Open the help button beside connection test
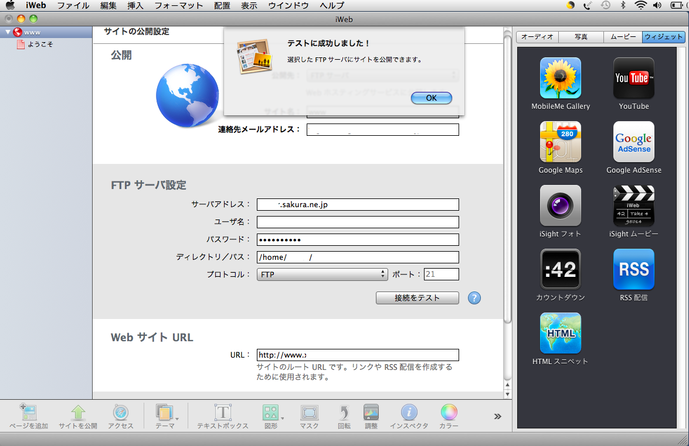The image size is (689, 446). (474, 298)
